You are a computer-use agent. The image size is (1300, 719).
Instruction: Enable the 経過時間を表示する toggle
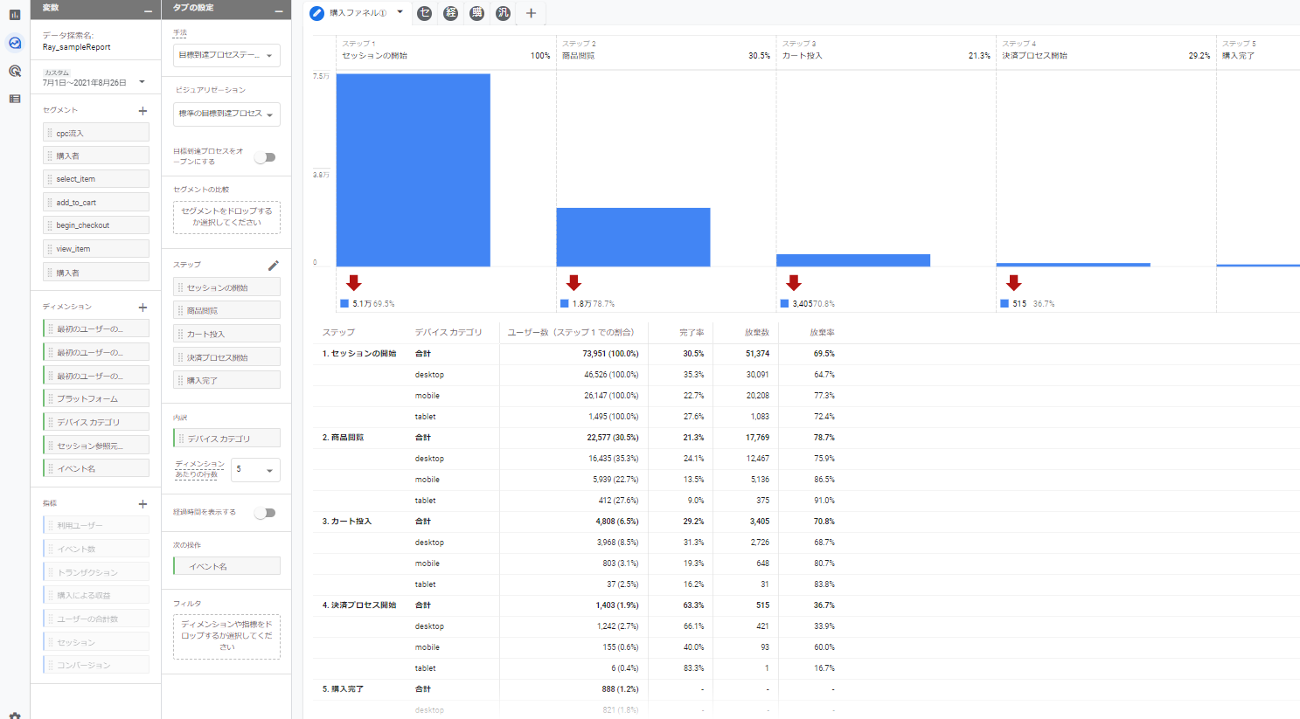265,513
